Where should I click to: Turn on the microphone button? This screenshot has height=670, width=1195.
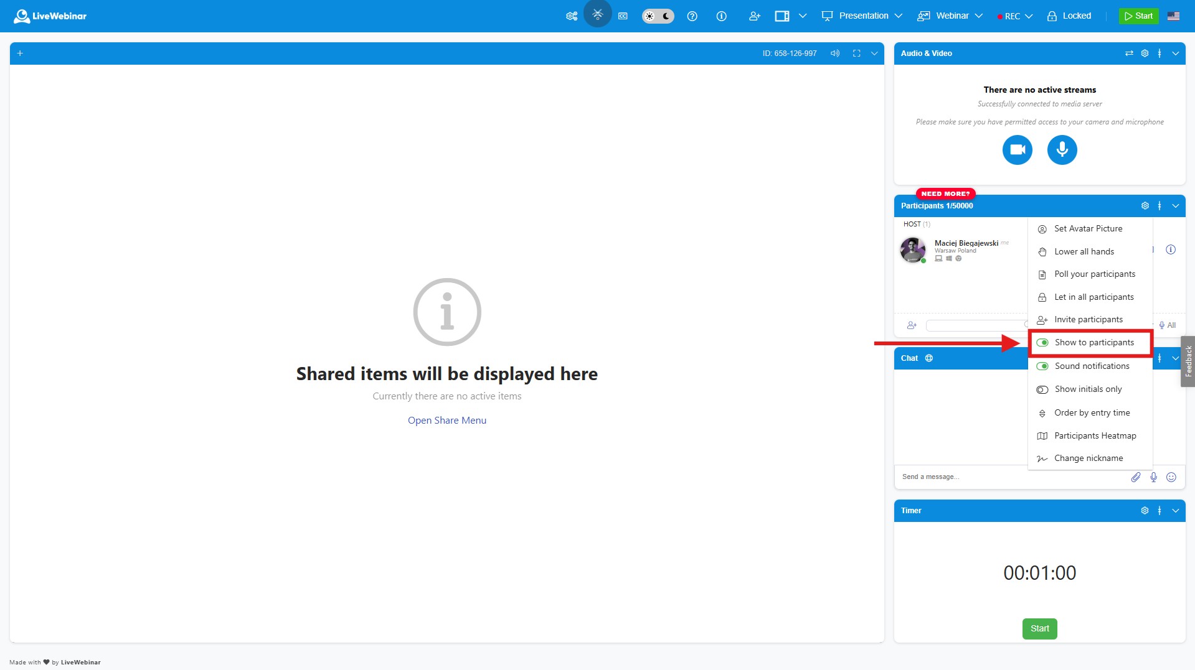click(1062, 150)
